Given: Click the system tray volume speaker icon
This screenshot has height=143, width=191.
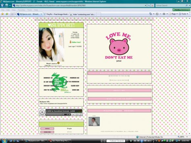Looking at the screenshot, I should (179, 141).
